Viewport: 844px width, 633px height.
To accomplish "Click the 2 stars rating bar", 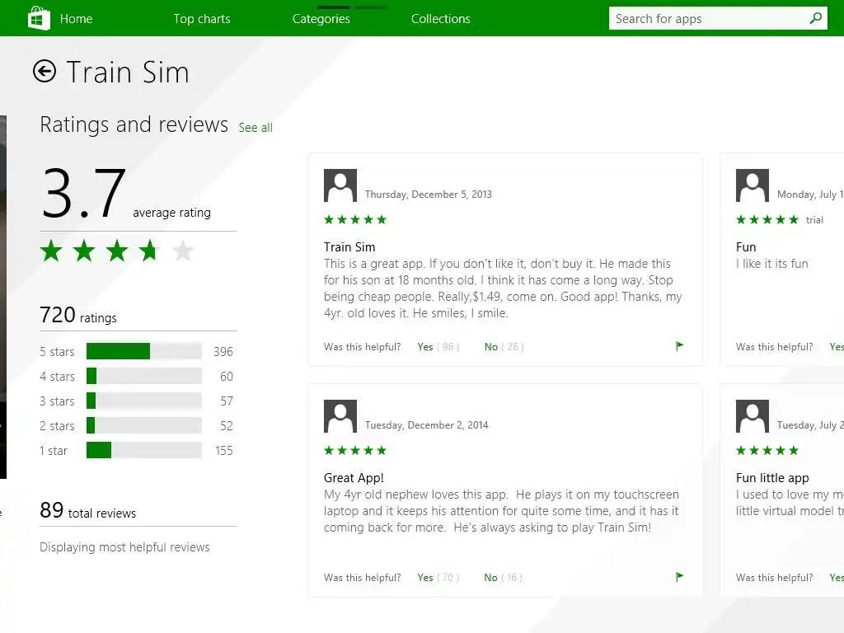I will coord(143,425).
